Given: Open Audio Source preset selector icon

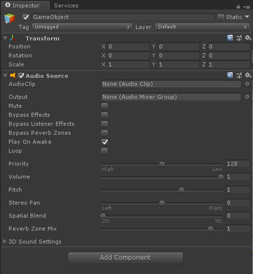Looking at the screenshot, I should click(239, 75).
